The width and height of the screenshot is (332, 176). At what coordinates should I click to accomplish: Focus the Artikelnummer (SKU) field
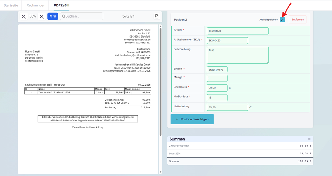(227, 41)
